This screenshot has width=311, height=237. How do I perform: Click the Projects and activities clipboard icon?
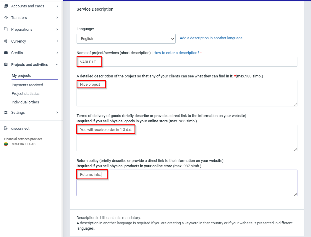(6, 64)
